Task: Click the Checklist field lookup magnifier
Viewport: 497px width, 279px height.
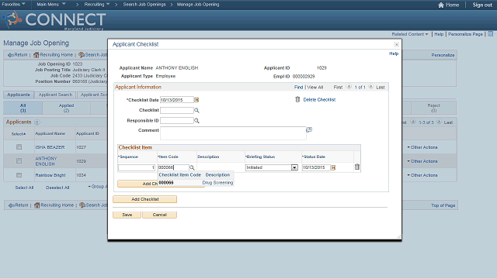Action: 196,110
